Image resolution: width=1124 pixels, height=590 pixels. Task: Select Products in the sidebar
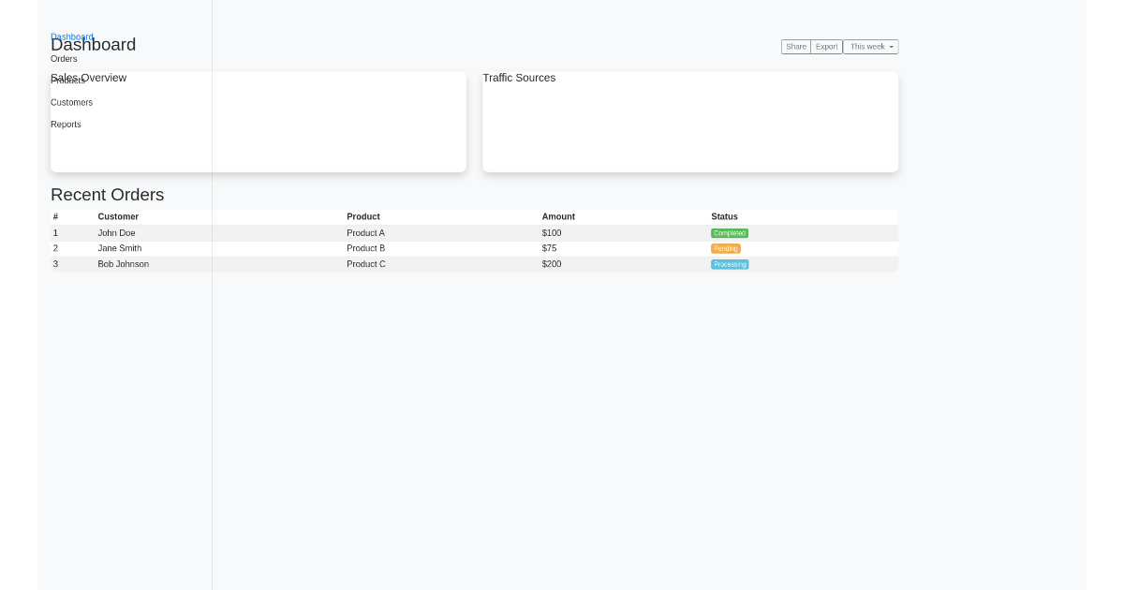65,81
